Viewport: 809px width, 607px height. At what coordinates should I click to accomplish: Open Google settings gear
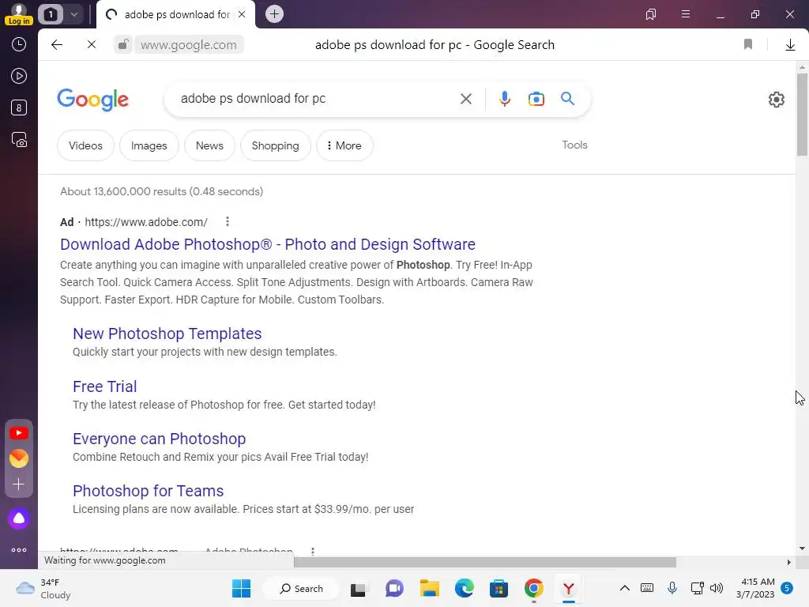[776, 100]
